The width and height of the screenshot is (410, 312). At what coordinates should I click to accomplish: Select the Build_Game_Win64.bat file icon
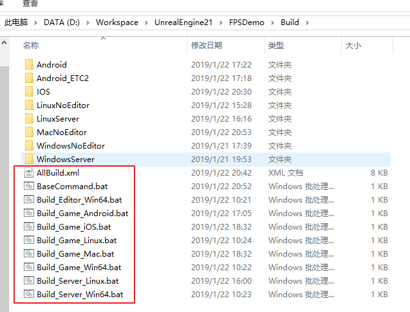tap(29, 268)
